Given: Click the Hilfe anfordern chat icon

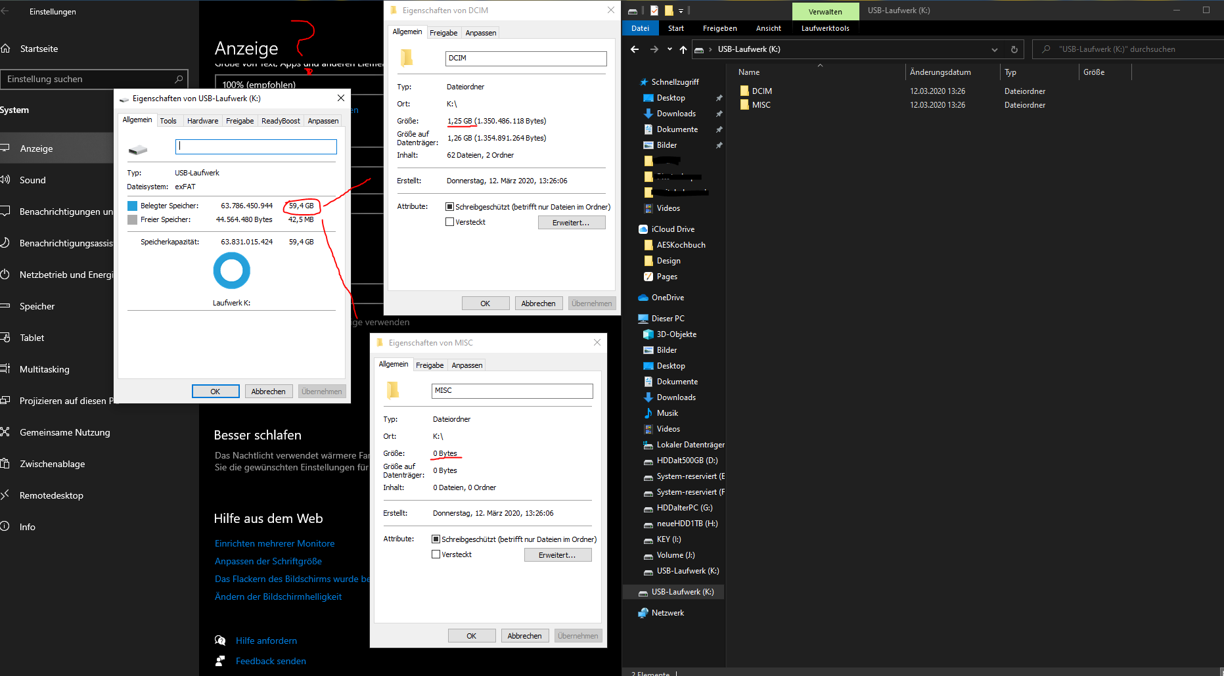Looking at the screenshot, I should (220, 641).
